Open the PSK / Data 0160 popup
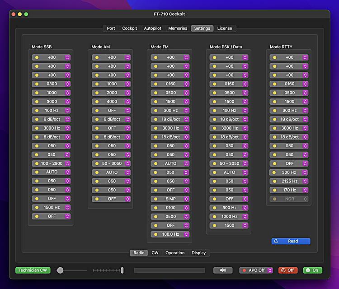The width and height of the screenshot is (339, 289). coord(229,84)
